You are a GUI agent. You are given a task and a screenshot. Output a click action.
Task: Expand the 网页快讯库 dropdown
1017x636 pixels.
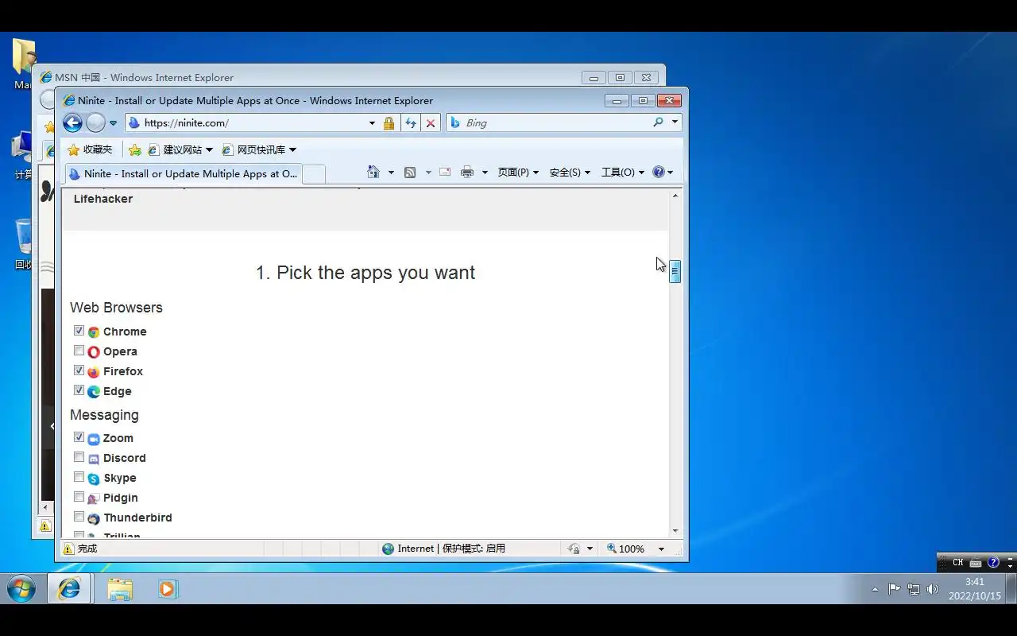pos(292,149)
